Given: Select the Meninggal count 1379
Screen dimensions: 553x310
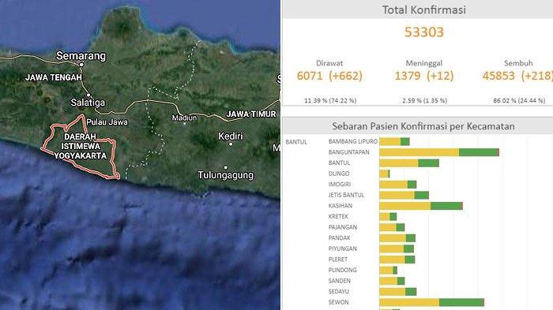Looking at the screenshot, I should click(x=408, y=76).
